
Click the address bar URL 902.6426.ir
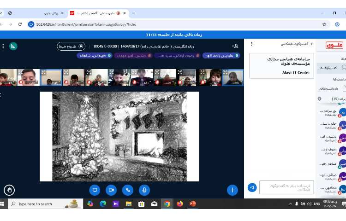tap(86, 24)
